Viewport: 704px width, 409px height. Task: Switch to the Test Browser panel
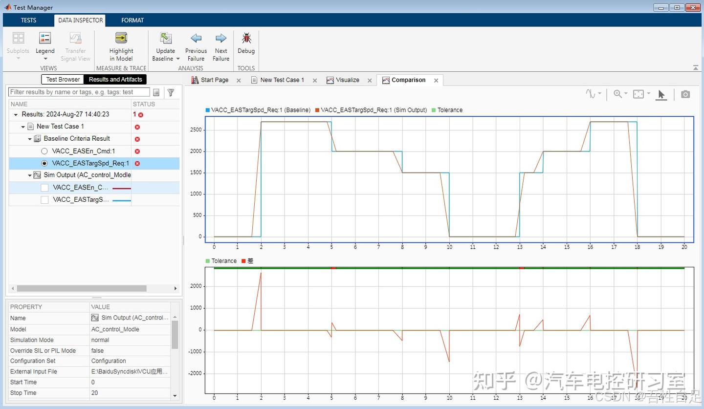(x=62, y=79)
